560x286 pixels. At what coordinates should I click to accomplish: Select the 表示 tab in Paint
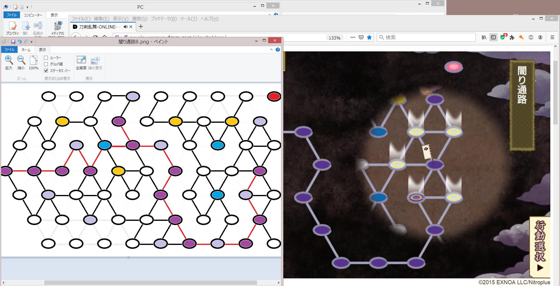(x=43, y=50)
